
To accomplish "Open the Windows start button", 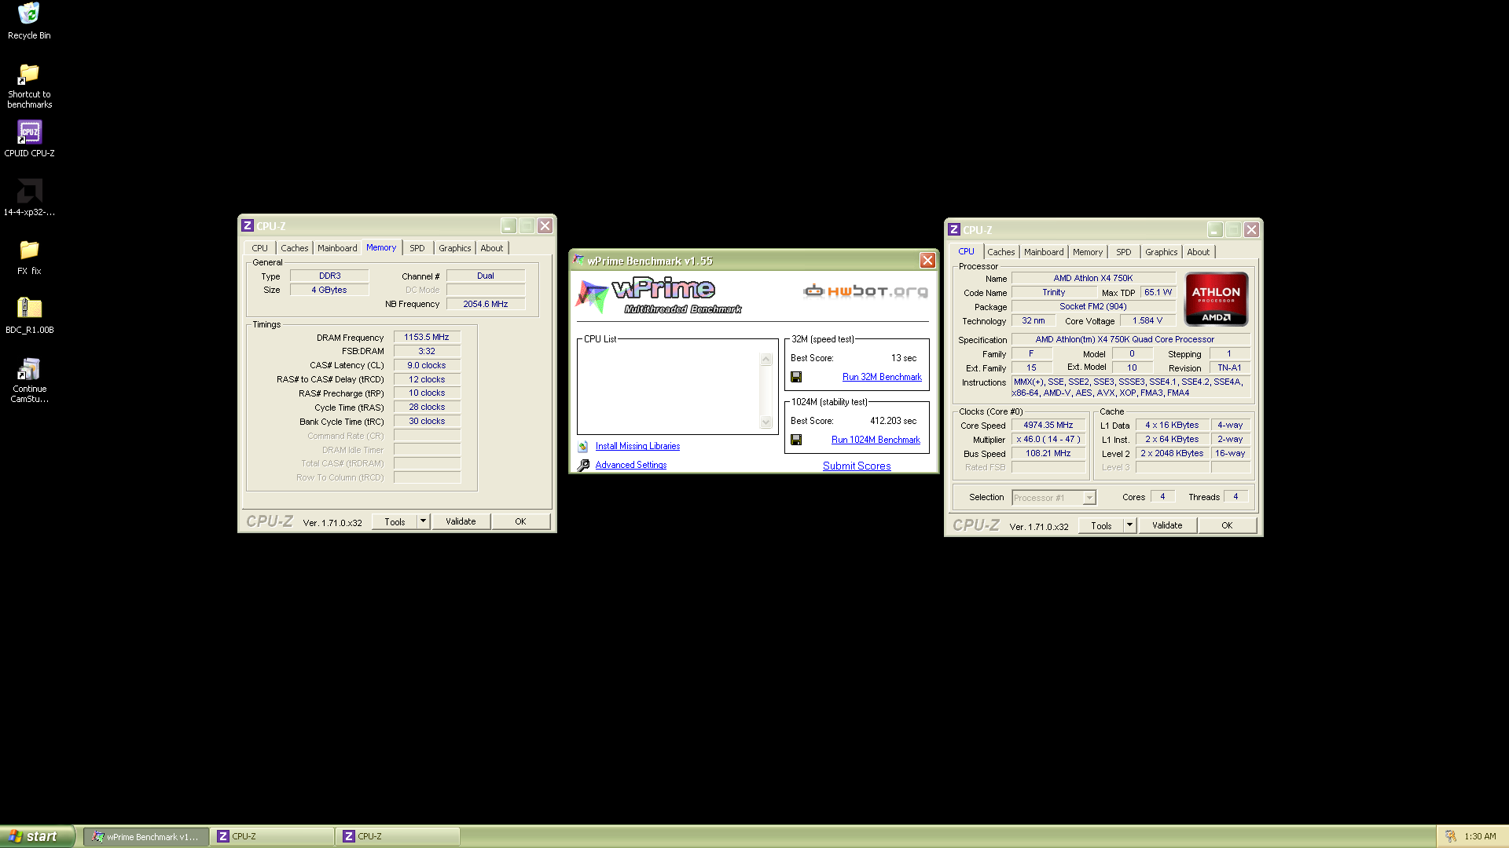I will coord(37,836).
